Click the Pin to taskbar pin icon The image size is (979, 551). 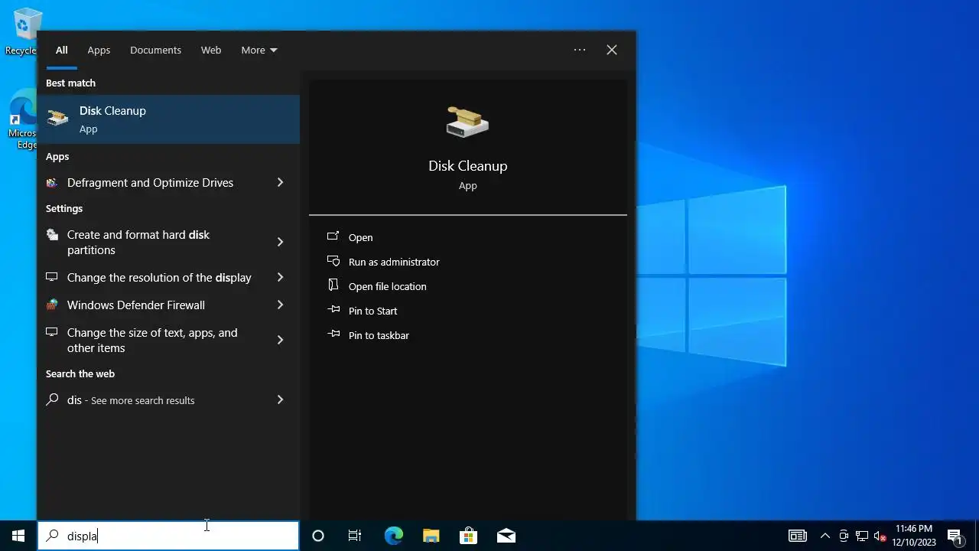click(x=333, y=334)
